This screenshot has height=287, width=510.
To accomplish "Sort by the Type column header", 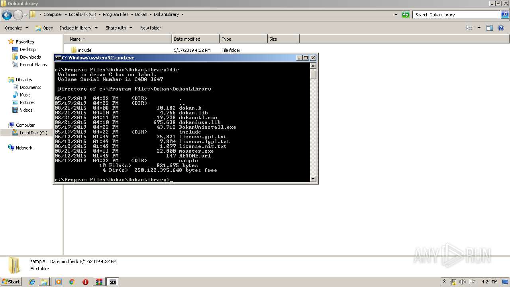I will [243, 39].
